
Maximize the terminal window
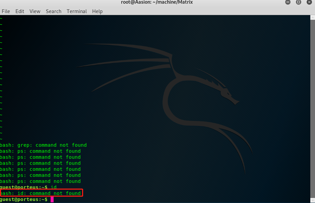tap(299, 2)
